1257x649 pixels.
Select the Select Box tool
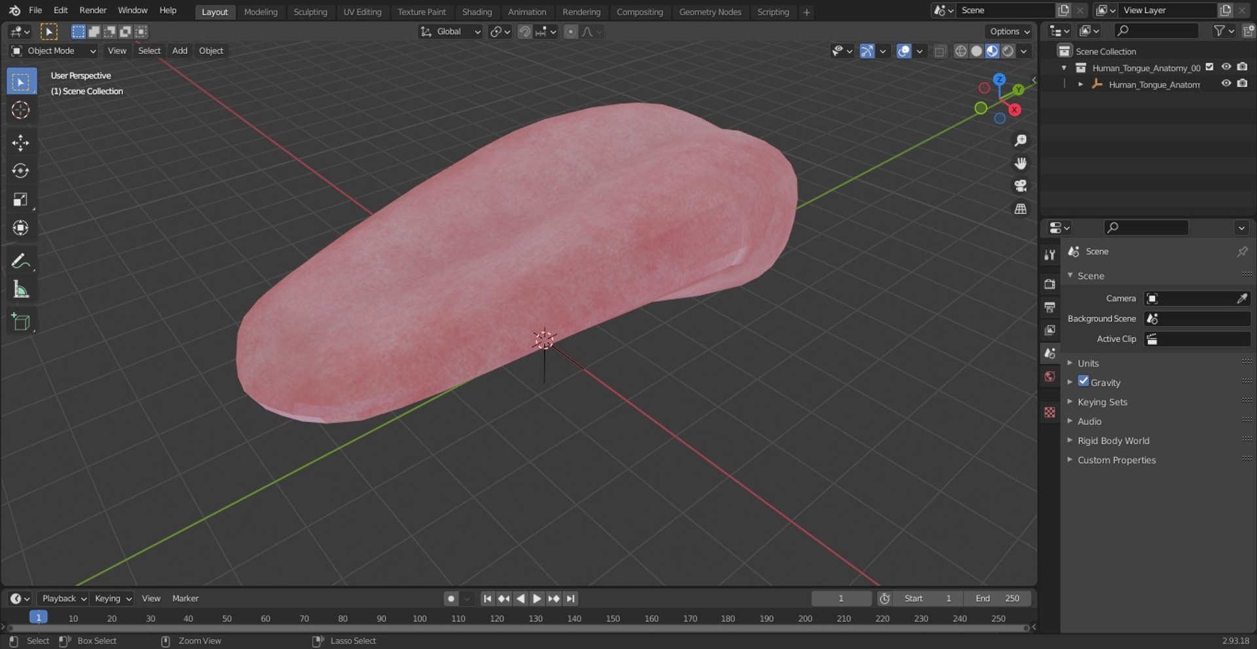click(21, 82)
